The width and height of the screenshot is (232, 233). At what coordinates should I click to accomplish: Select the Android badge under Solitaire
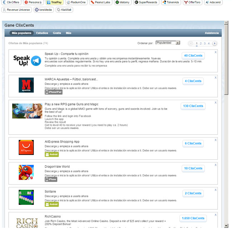click(x=52, y=204)
